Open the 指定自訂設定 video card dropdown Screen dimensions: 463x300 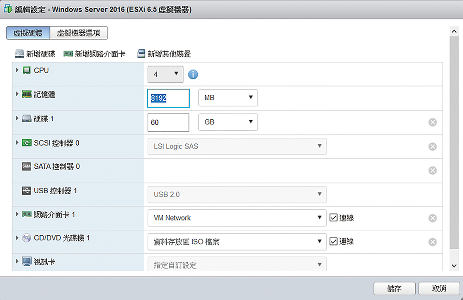[x=237, y=264]
